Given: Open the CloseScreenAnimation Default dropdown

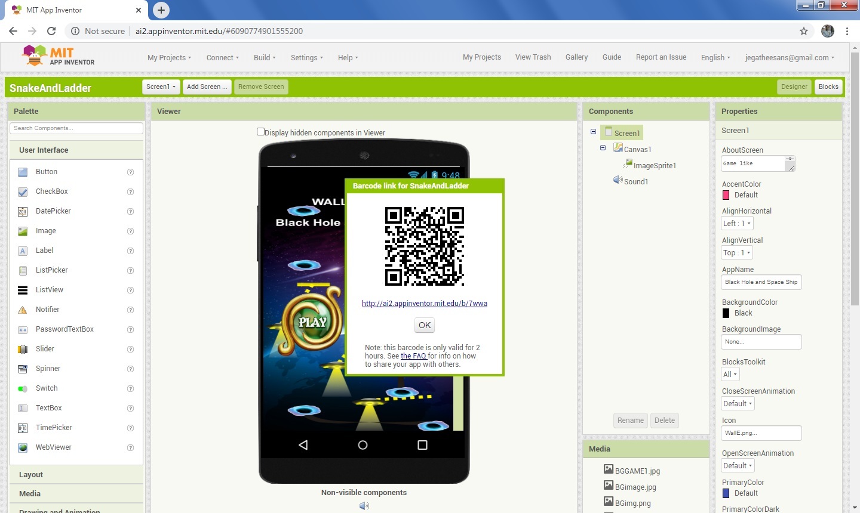Looking at the screenshot, I should [738, 403].
